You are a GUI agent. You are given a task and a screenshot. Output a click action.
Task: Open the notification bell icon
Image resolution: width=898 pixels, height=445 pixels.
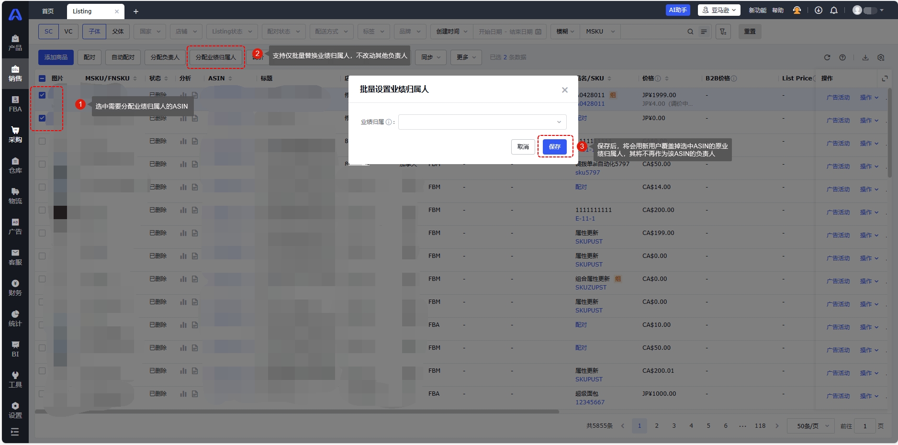pos(834,11)
